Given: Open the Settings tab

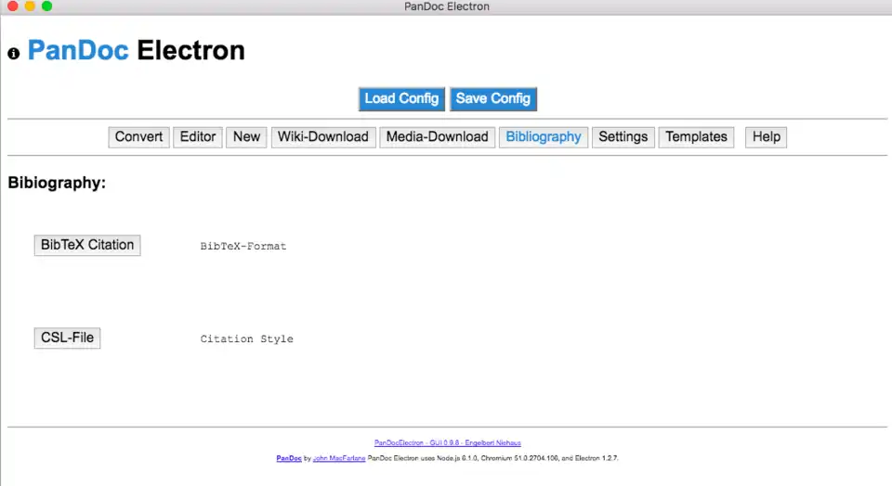Looking at the screenshot, I should [623, 137].
